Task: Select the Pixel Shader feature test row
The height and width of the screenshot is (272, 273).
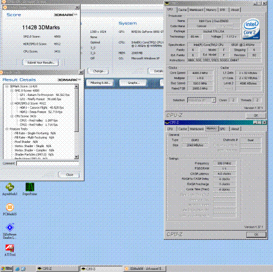Action: tap(26, 142)
